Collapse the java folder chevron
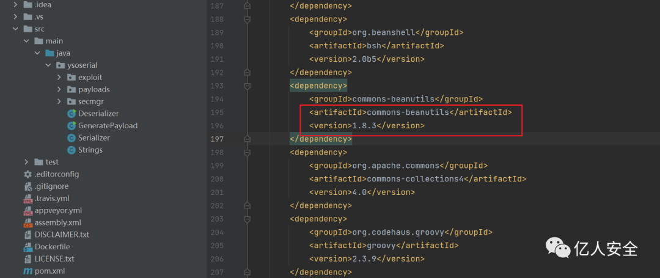The image size is (660, 278). pyautogui.click(x=37, y=53)
